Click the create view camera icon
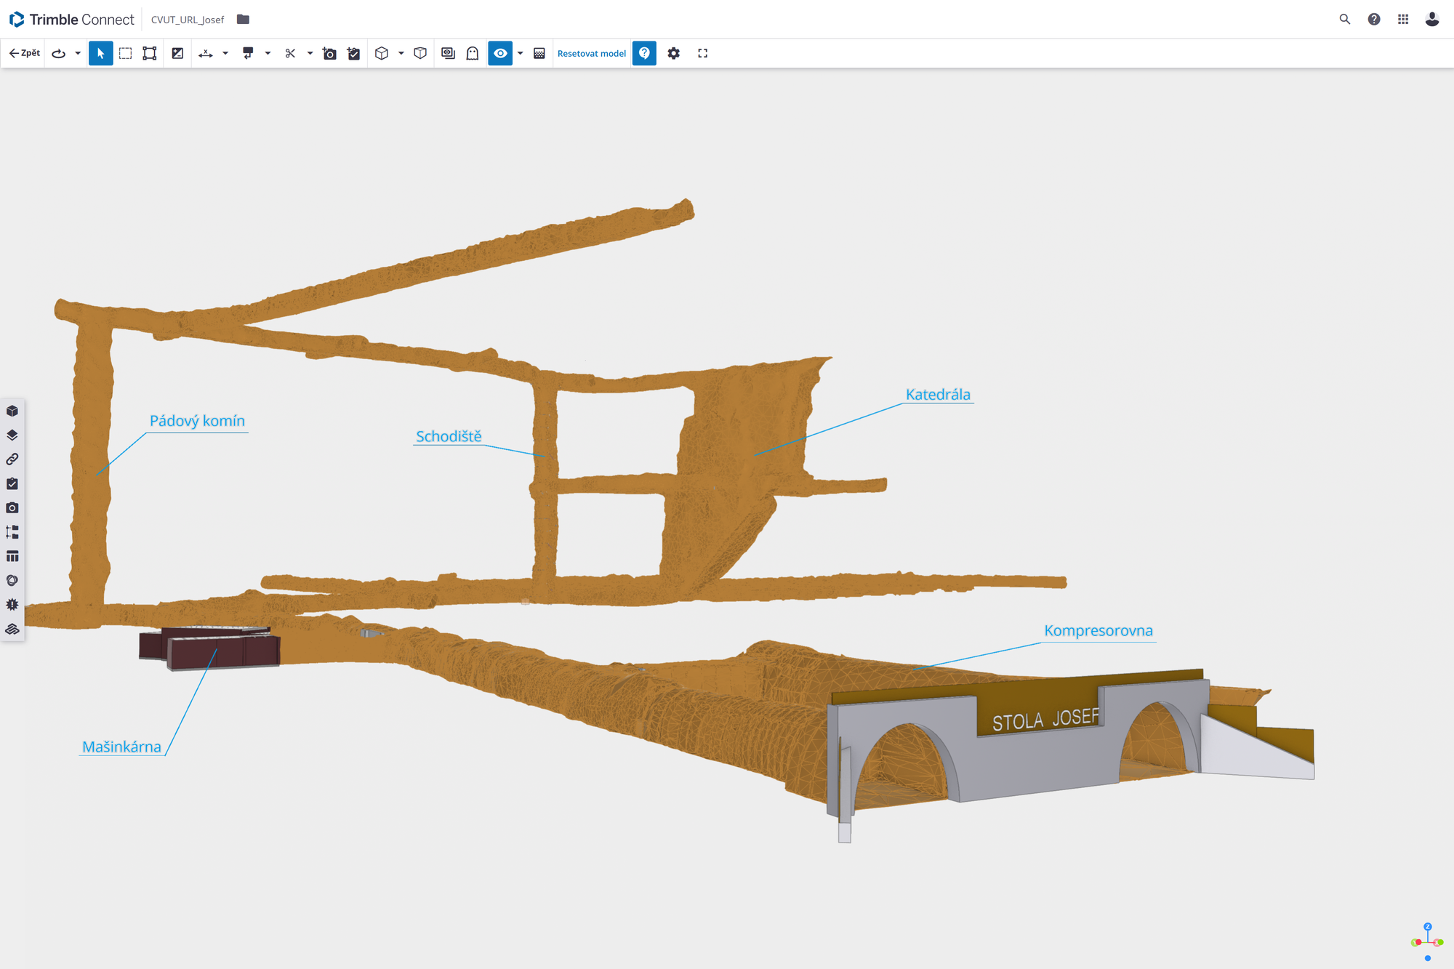 (329, 53)
